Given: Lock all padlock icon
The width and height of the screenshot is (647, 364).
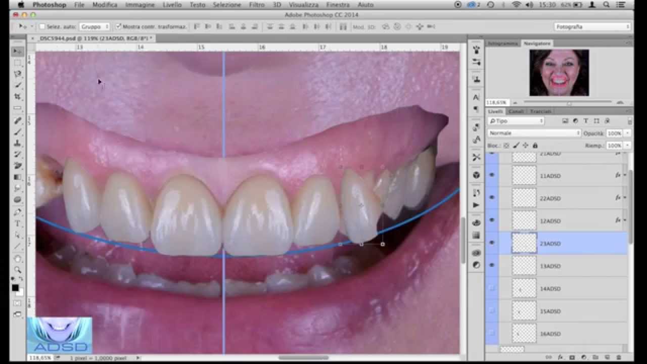Looking at the screenshot, I should (535, 146).
